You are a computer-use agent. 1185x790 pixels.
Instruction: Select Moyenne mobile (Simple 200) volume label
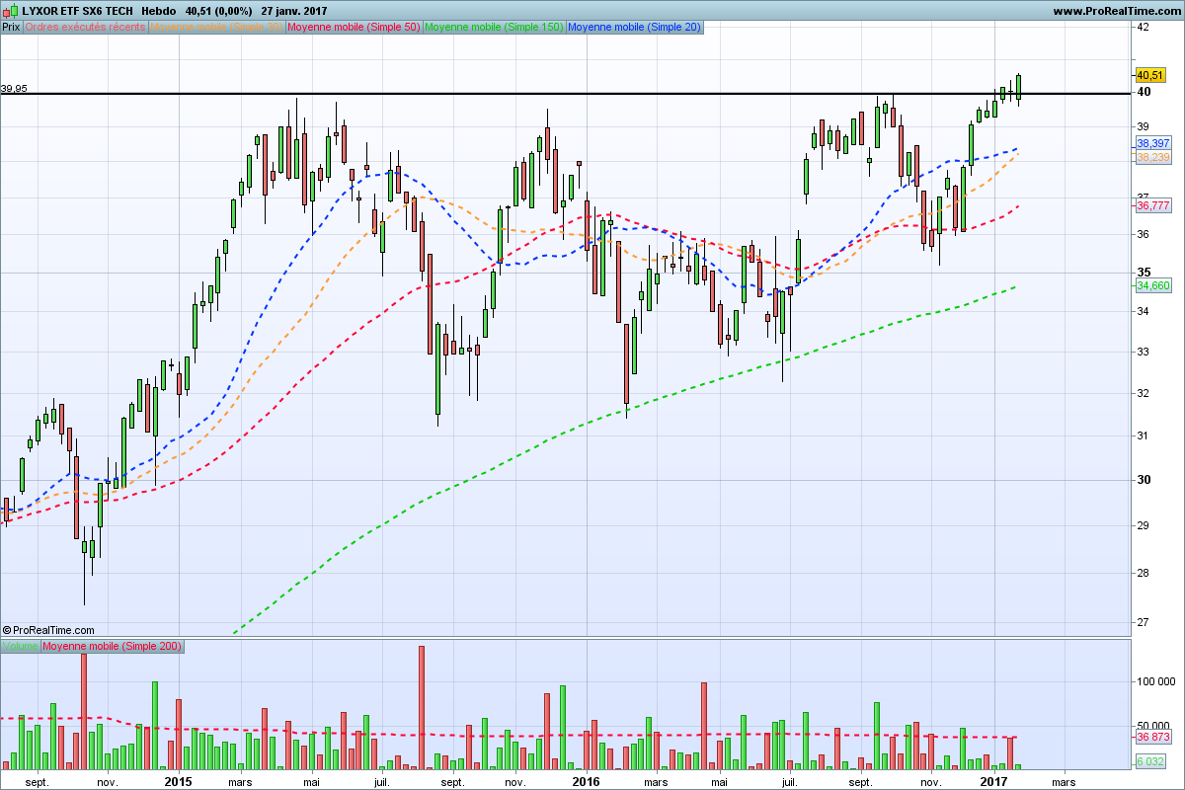(x=113, y=646)
